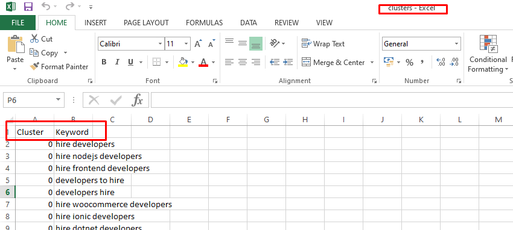This screenshot has width=513, height=230.
Task: Apply red font color
Action: [203, 62]
